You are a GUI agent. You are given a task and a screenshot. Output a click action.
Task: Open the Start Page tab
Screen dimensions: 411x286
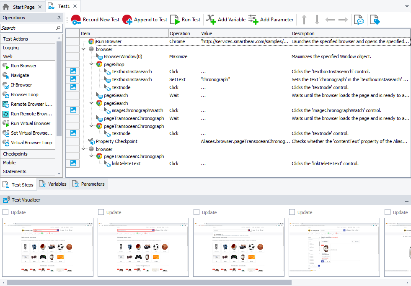click(23, 7)
